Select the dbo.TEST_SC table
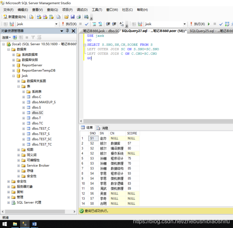This screenshot has width=233, height=228. pos(42,139)
